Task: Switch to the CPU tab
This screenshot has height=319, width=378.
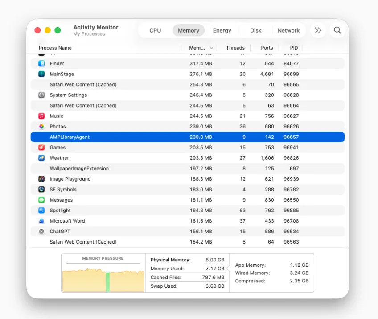Action: point(155,30)
